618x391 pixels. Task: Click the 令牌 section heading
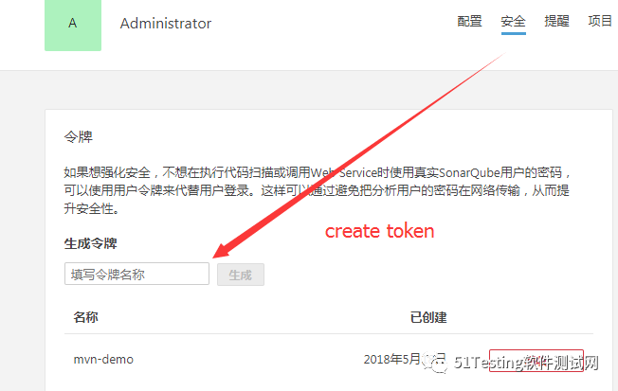pyautogui.click(x=79, y=137)
